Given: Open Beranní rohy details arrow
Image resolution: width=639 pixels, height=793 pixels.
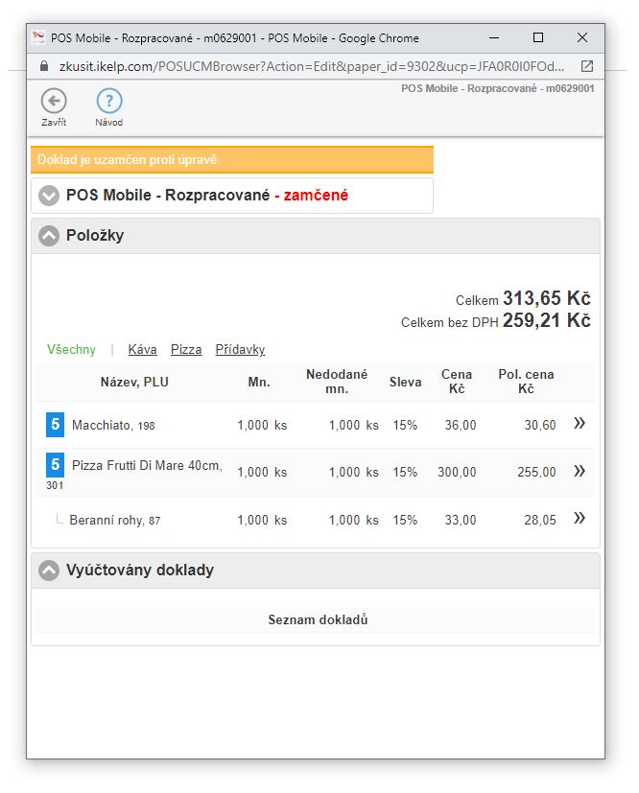Looking at the screenshot, I should point(579,519).
